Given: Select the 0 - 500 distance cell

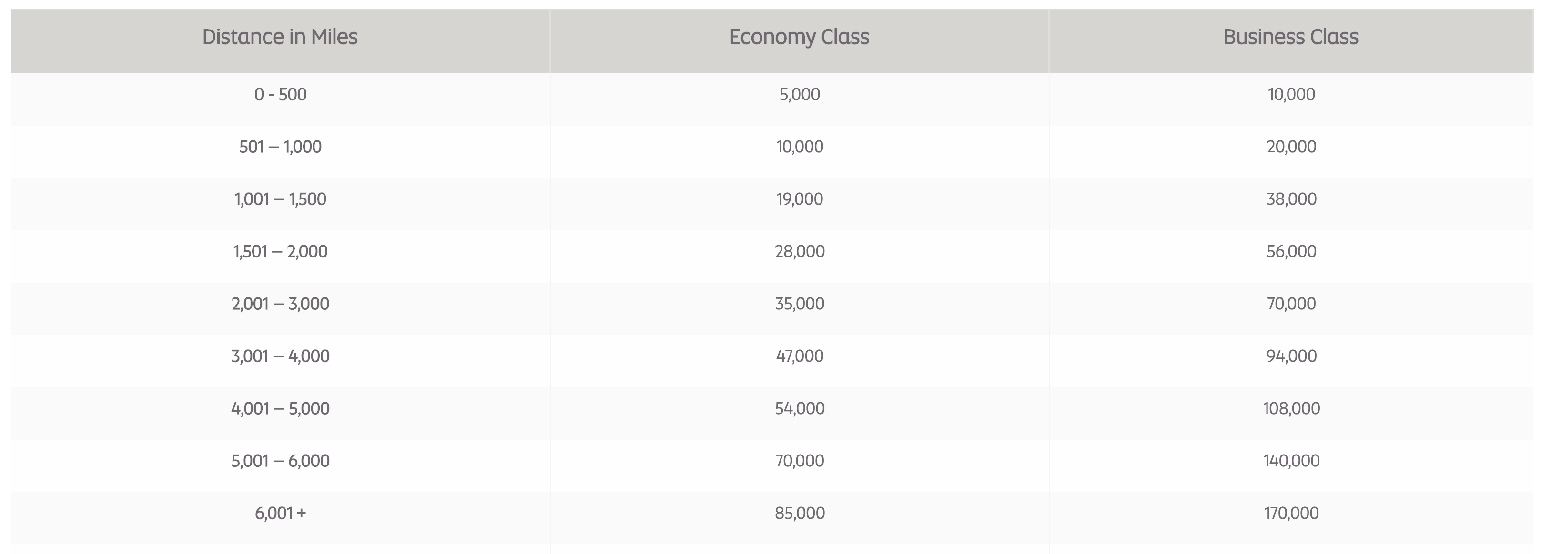Looking at the screenshot, I should [x=280, y=94].
